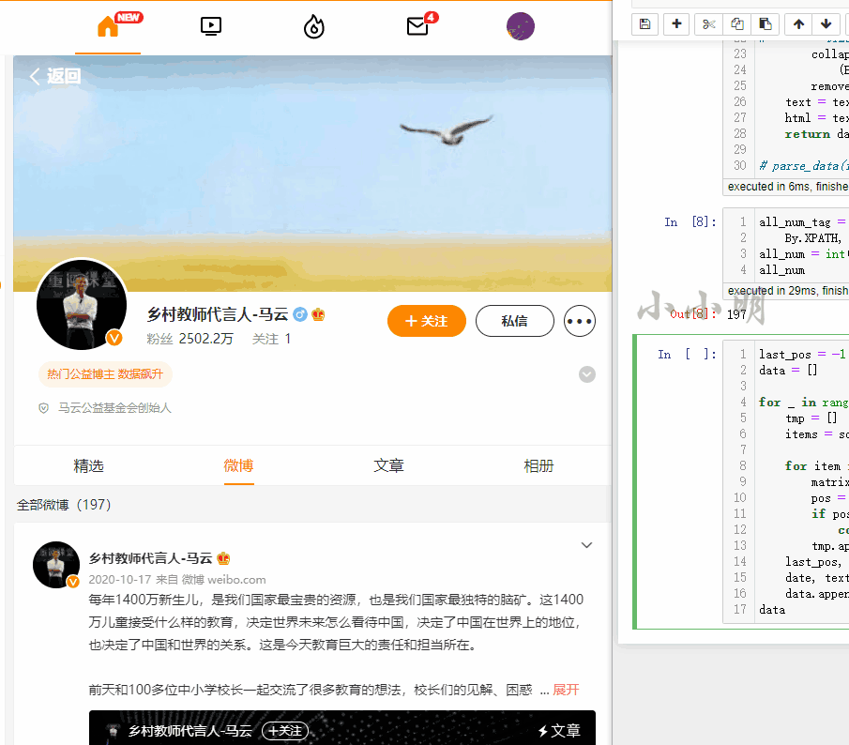
Task: Open post options dropdown chevron
Action: point(586,545)
